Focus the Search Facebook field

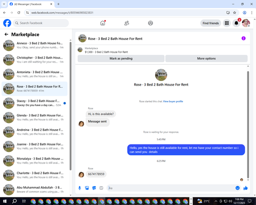pos(41,23)
